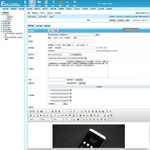Switch to the 投票设置 tab

point(47,26)
